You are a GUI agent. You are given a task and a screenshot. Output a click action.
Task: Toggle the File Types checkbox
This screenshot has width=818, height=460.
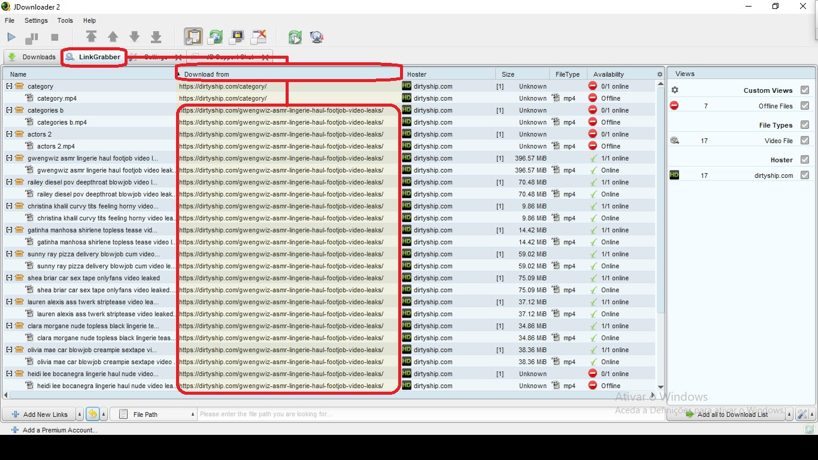click(x=804, y=125)
